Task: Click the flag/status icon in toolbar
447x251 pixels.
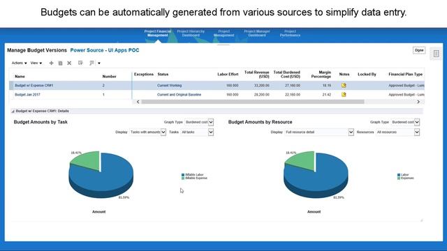Action: (x=91, y=63)
